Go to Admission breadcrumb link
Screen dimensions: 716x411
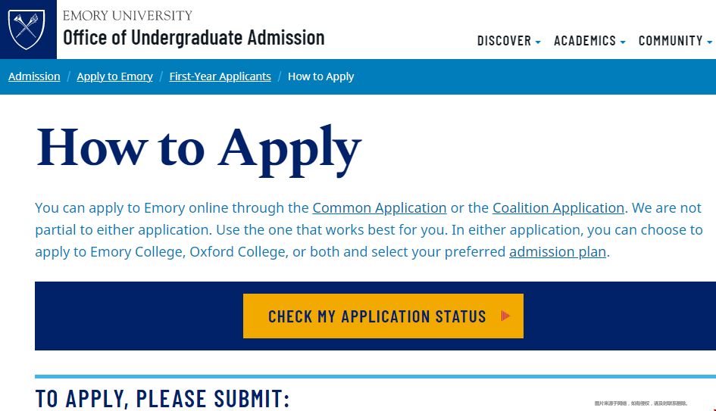click(x=34, y=76)
